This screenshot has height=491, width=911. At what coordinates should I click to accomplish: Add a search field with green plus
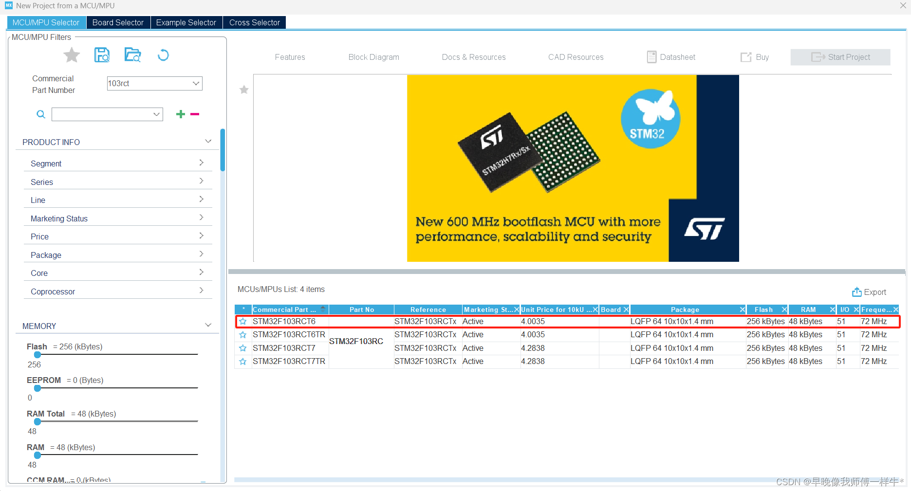pos(181,114)
